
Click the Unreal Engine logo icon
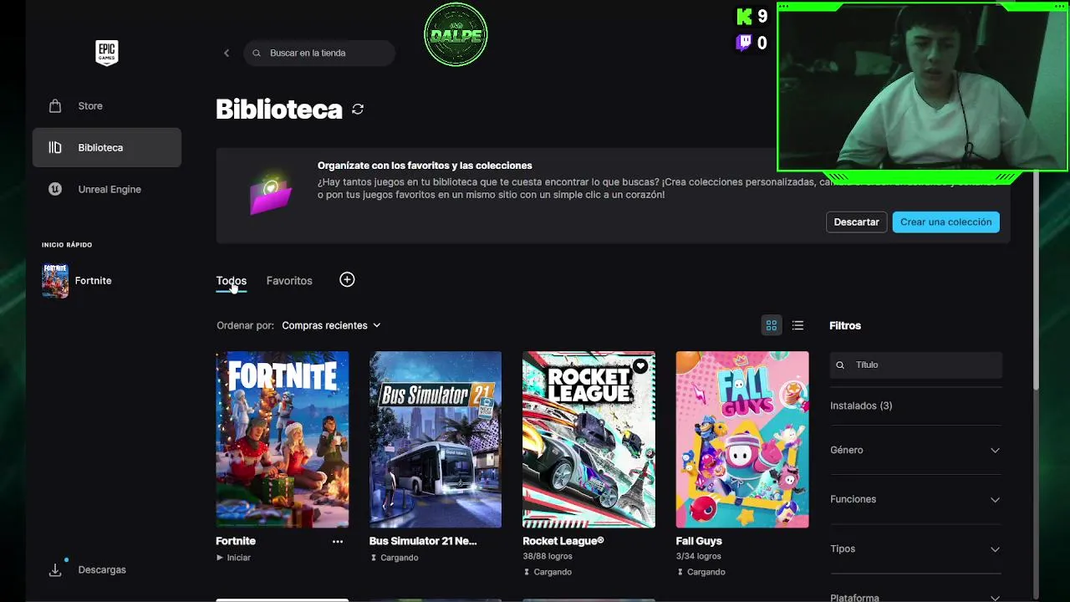tap(55, 189)
